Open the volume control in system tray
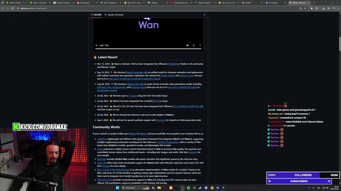 click(x=327, y=188)
